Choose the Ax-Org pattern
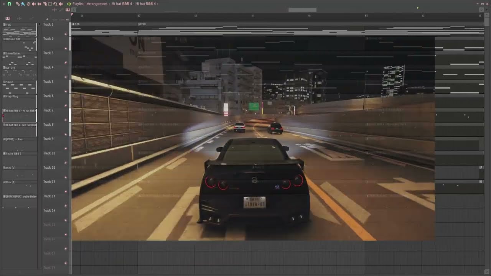Screen dimensions: 491x276 pos(20,72)
